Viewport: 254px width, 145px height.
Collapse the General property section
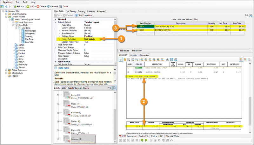[56, 19]
